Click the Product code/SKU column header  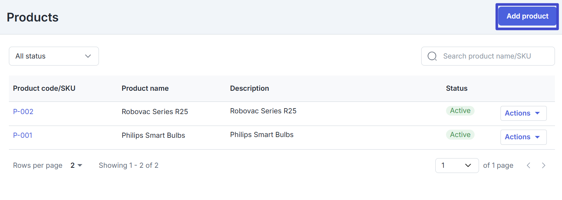tap(44, 89)
